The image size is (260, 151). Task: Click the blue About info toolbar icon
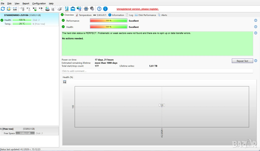click(105, 9)
